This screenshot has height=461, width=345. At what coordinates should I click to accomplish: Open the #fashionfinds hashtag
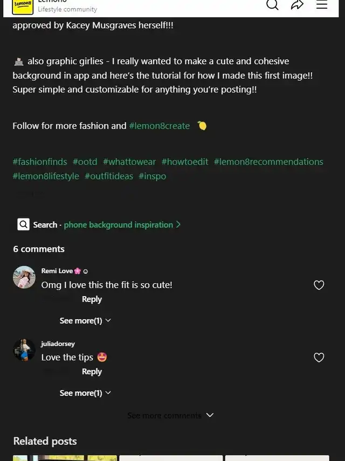(40, 162)
